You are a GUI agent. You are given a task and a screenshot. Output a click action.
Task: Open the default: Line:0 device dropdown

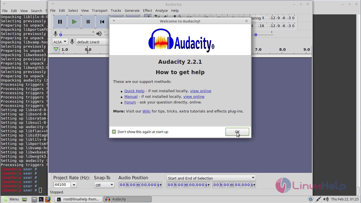(93, 42)
